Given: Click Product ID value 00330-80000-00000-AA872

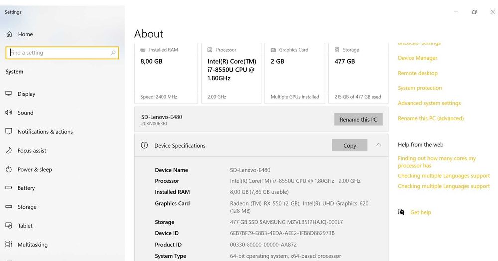Looking at the screenshot, I should pyautogui.click(x=263, y=244).
